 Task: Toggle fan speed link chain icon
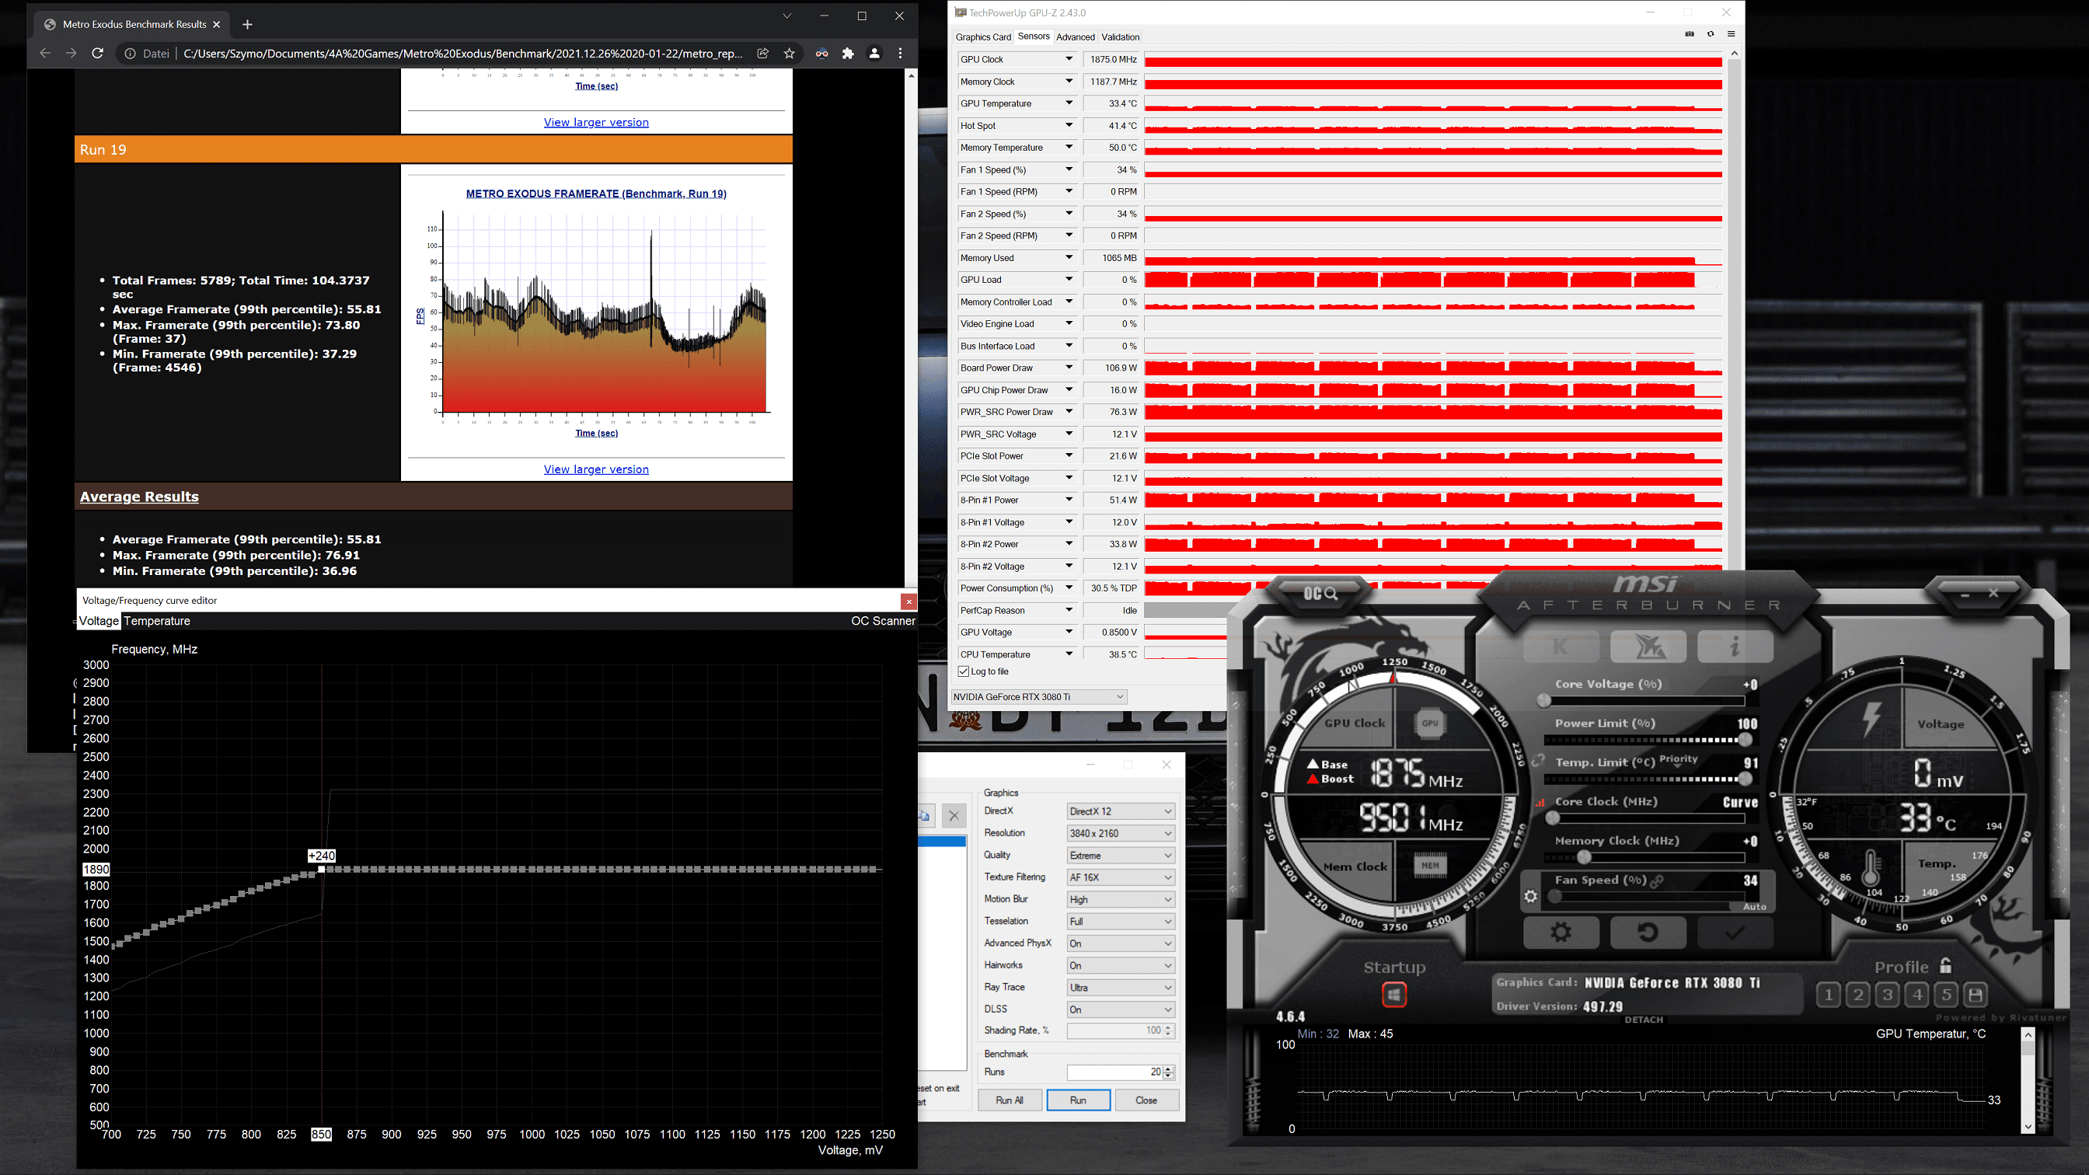click(x=1658, y=880)
